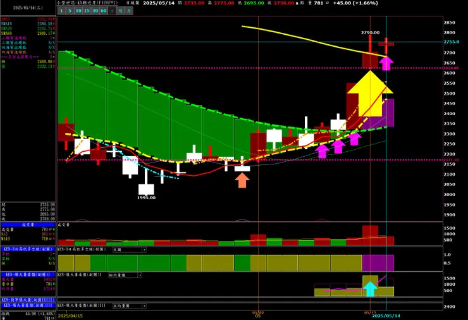Click the tallest red volume bar
The height and width of the screenshot is (320, 468).
point(370,235)
